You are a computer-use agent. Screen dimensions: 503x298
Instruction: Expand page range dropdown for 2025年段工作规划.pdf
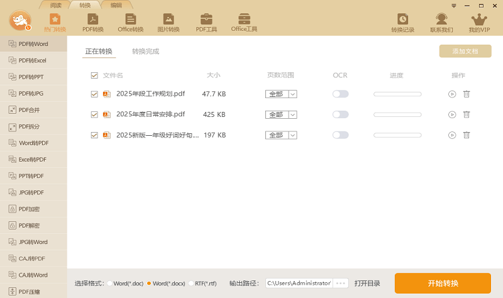tap(292, 94)
